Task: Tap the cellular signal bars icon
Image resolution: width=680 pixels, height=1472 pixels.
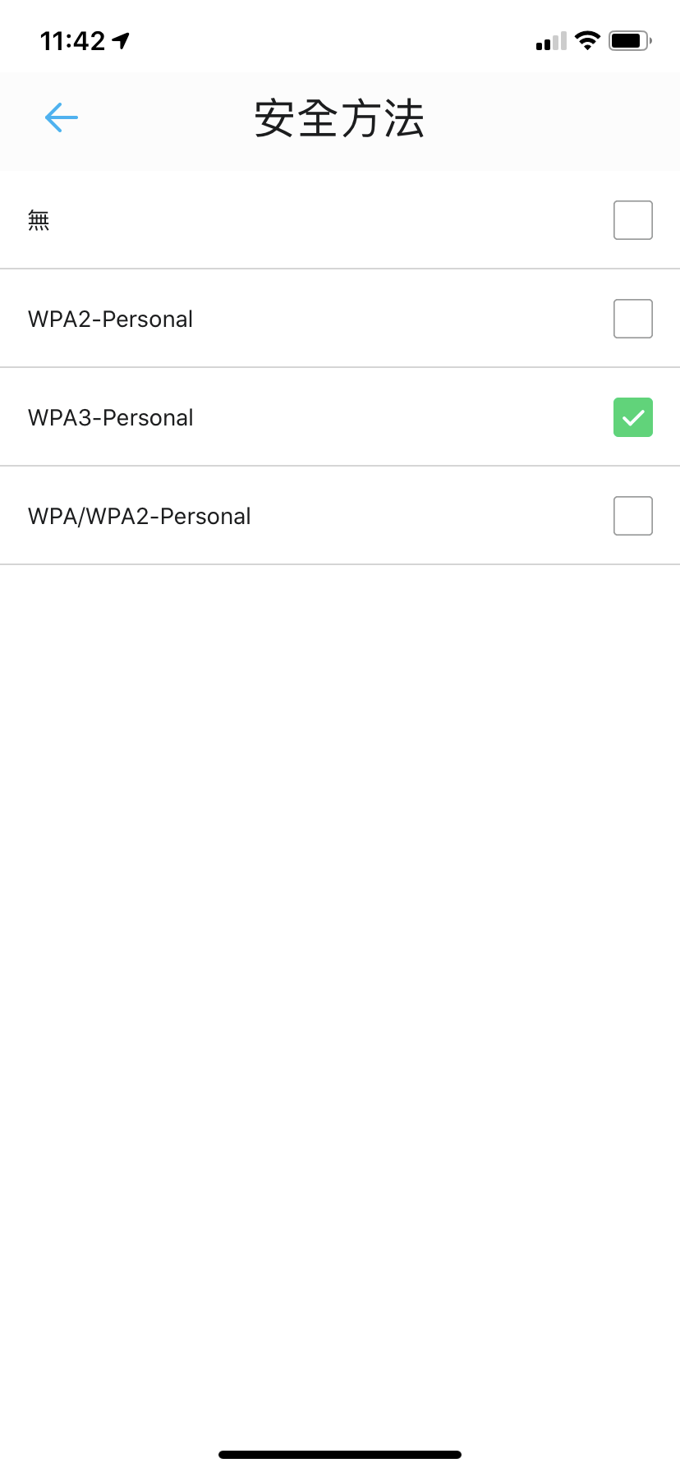Action: (551, 41)
